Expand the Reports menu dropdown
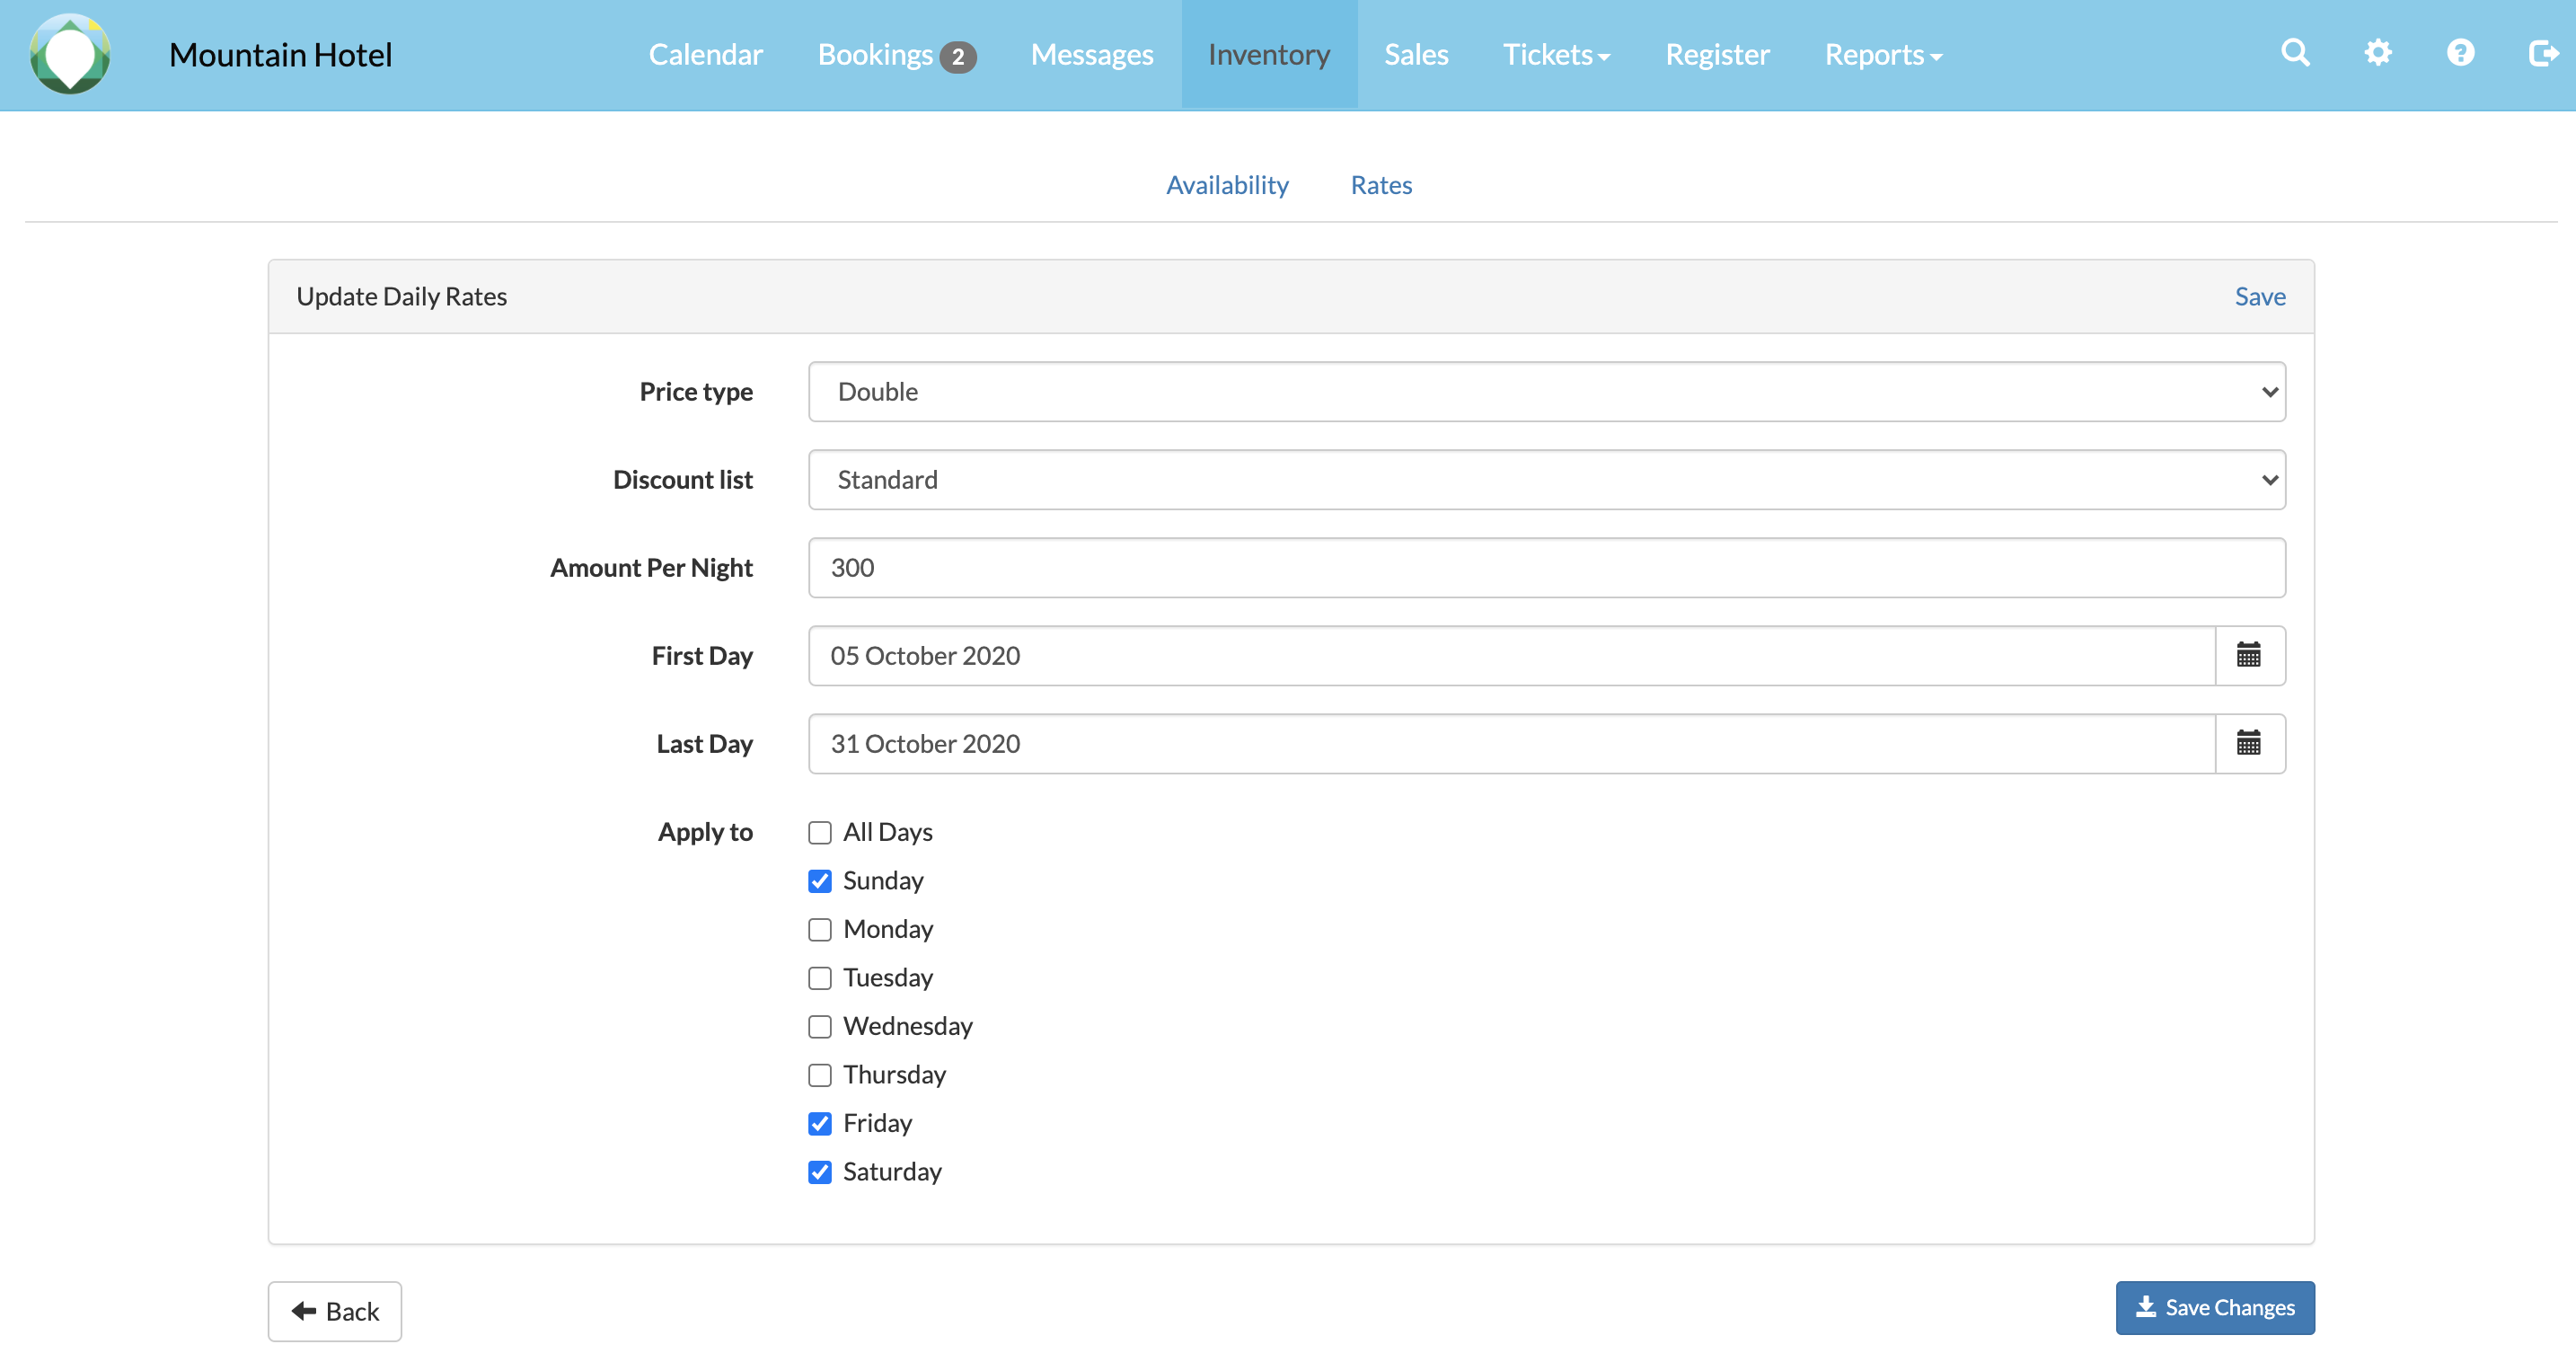 point(1882,55)
